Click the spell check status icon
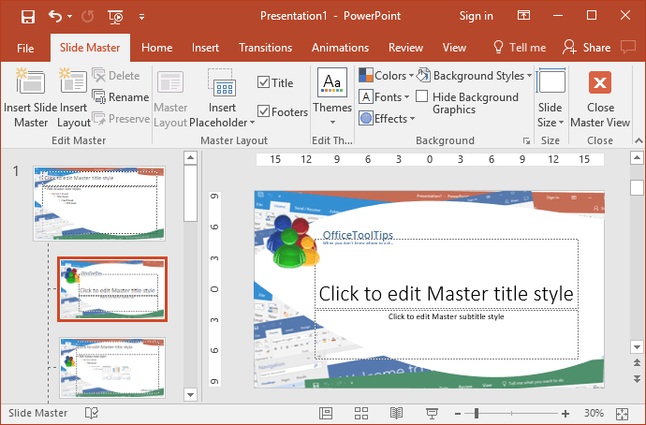The image size is (646, 425). point(91,413)
